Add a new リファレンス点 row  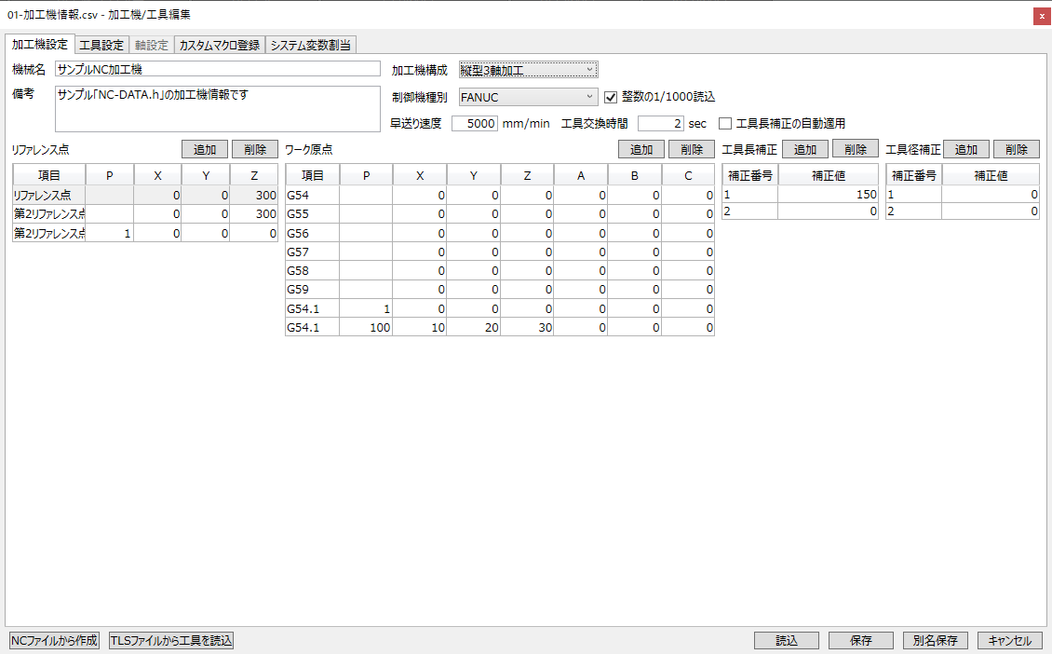click(x=205, y=149)
